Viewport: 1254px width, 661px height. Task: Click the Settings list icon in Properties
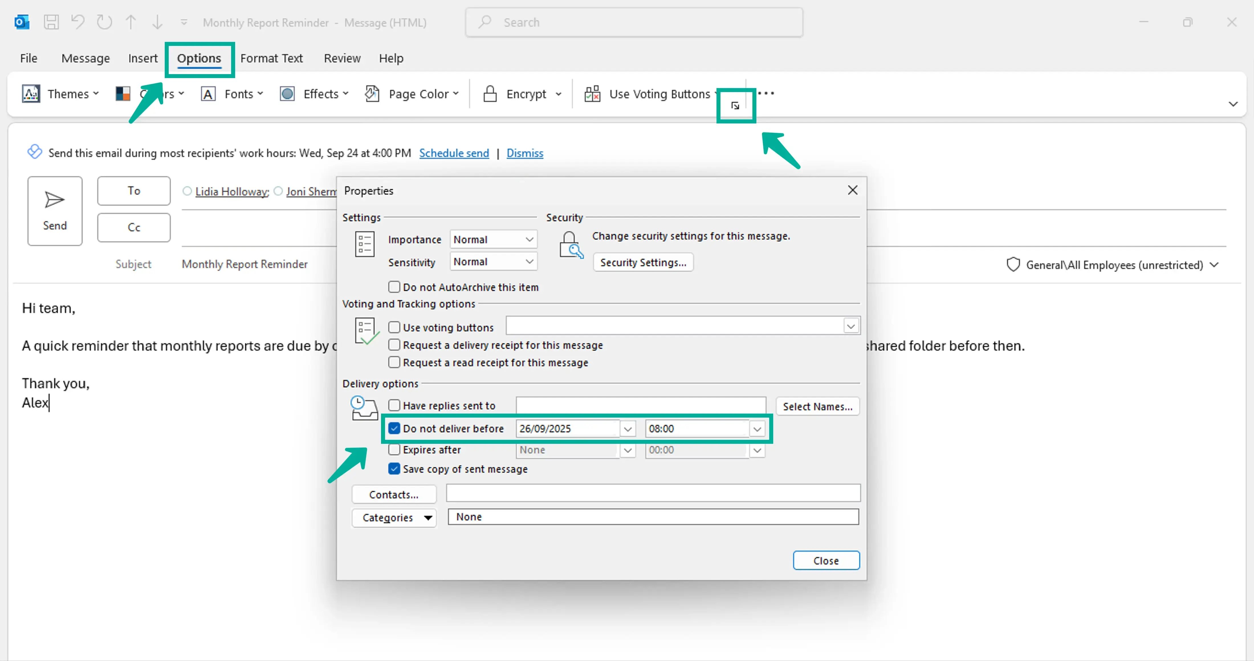(x=365, y=244)
